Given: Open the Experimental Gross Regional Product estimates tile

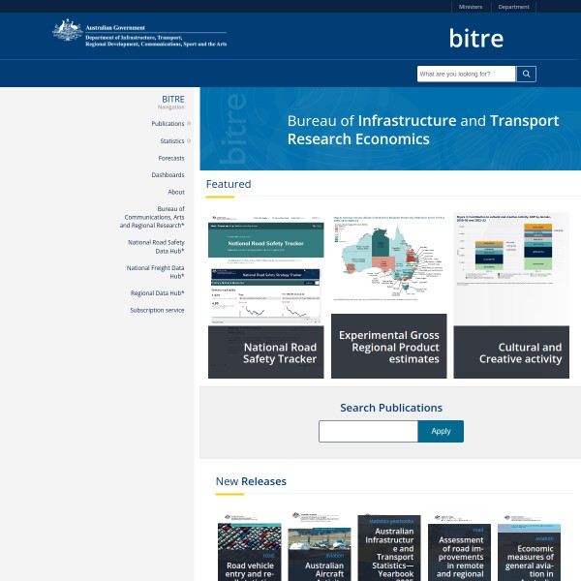Looking at the screenshot, I should (388, 295).
